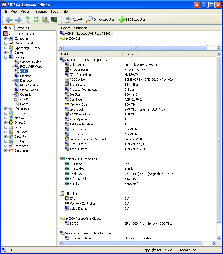Viewport: 223px width, 254px height.
Task: Select the BIOS Version row
Action: pyautogui.click(x=137, y=70)
